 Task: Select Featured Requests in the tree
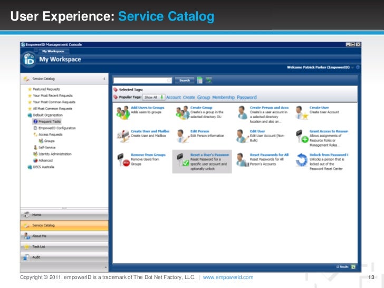[46, 89]
